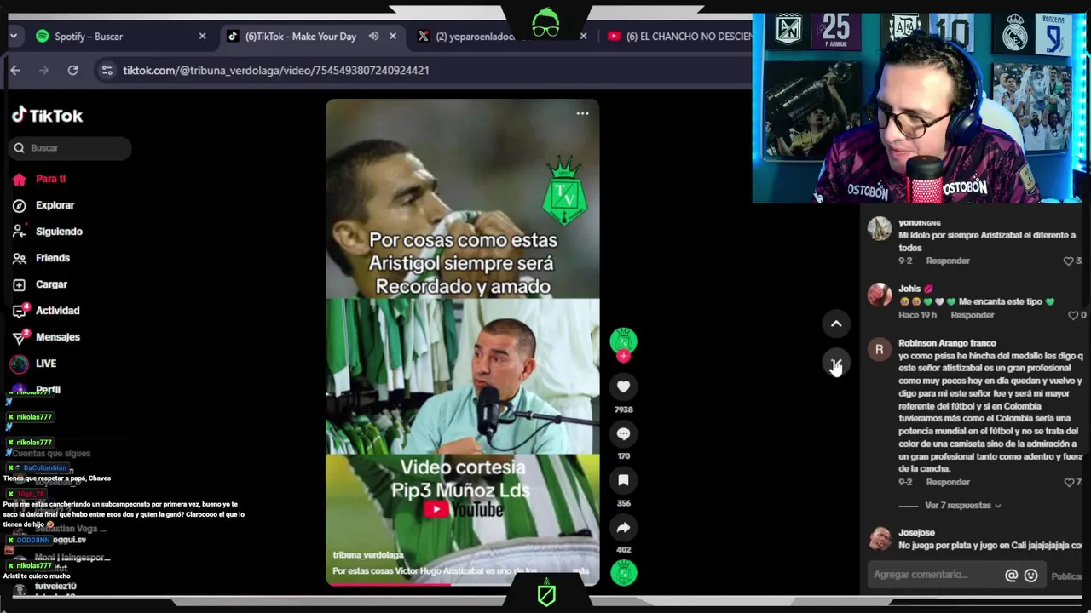Open the Para ti feed

pos(50,179)
